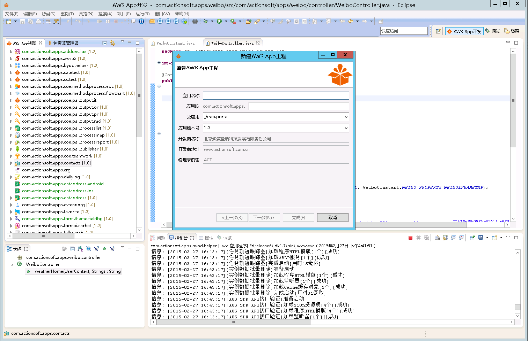Open 帮助(H) menu

pyautogui.click(x=182, y=14)
